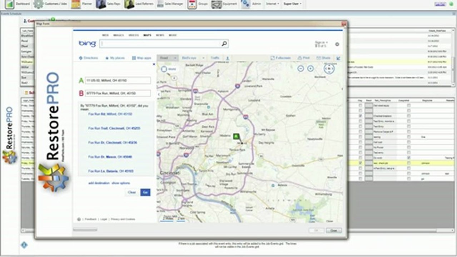This screenshot has width=457, height=257.
Task: Toggle Flag checkbox on the yellow highlighted row
Action: (x=360, y=163)
